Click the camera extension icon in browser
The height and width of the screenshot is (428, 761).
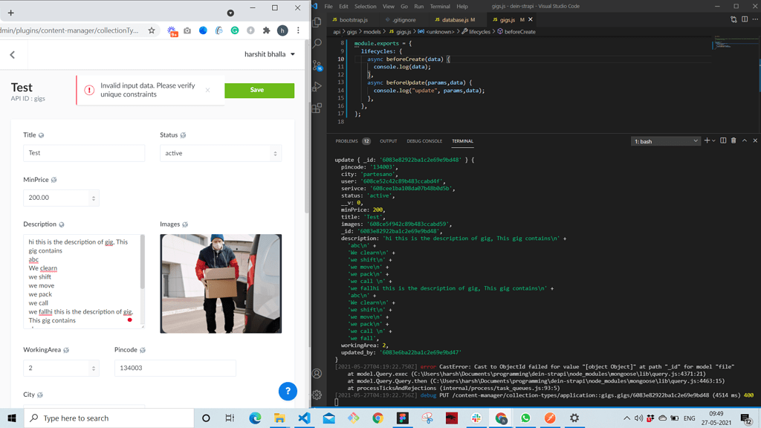[187, 30]
